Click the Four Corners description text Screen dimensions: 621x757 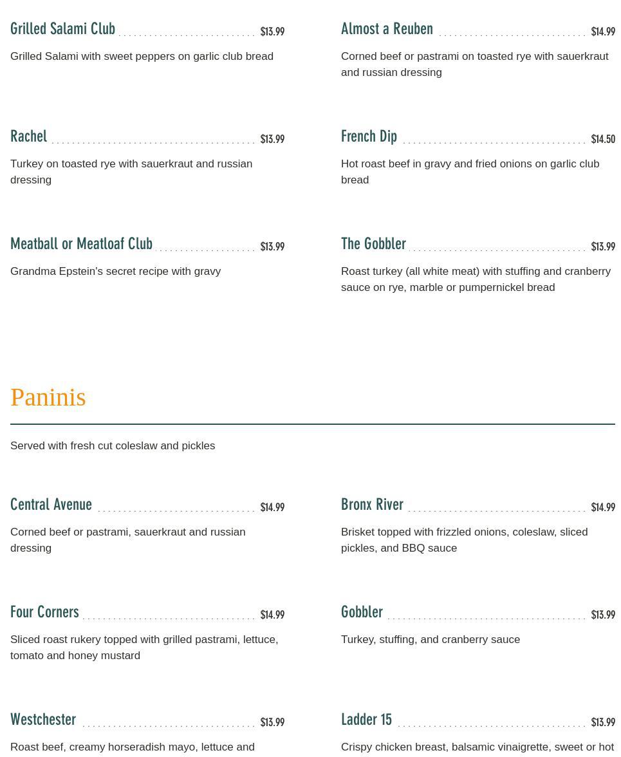[144, 648]
